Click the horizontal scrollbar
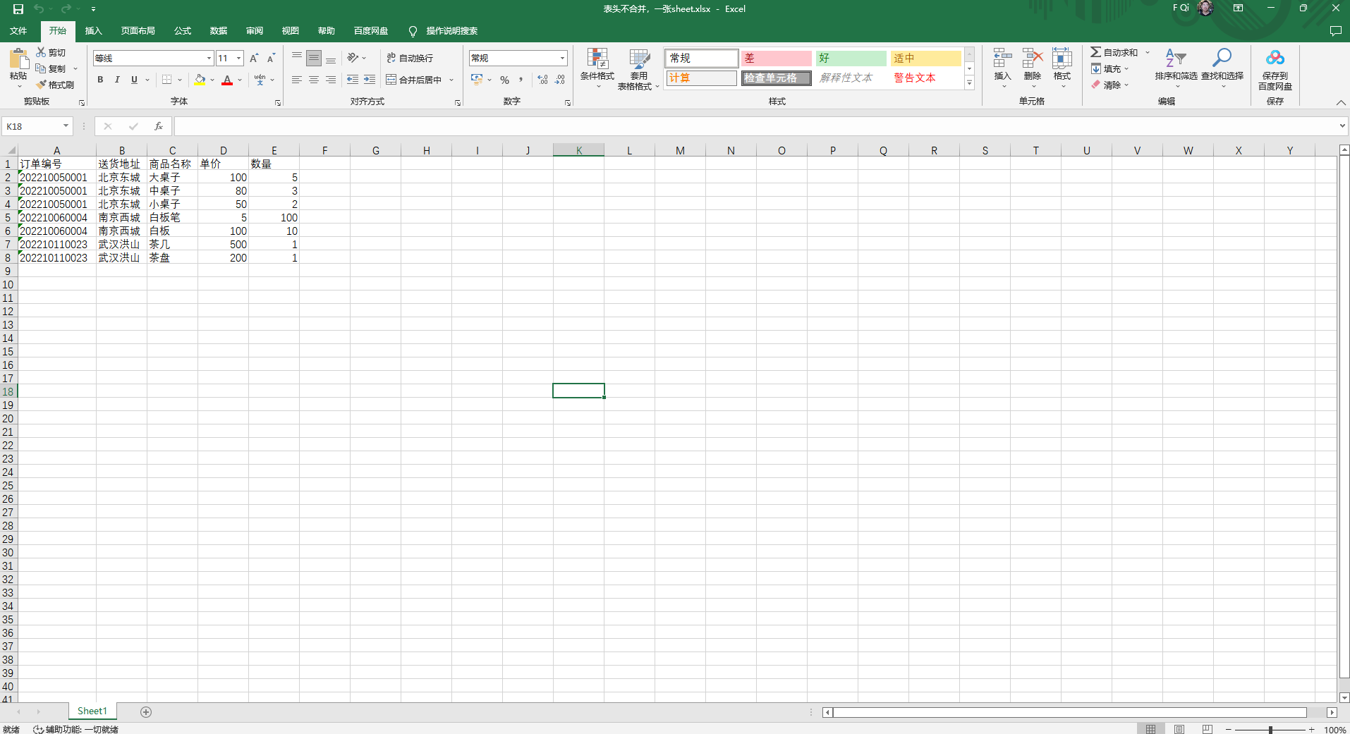Screen dimensions: 1350x734 (x=1069, y=712)
